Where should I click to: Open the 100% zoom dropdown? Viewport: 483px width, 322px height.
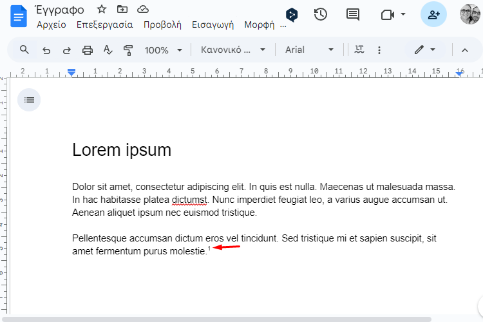tap(164, 50)
